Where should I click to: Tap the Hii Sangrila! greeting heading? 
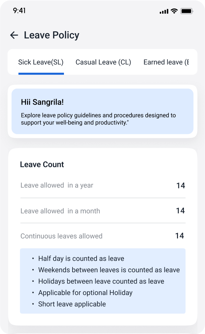(x=42, y=102)
